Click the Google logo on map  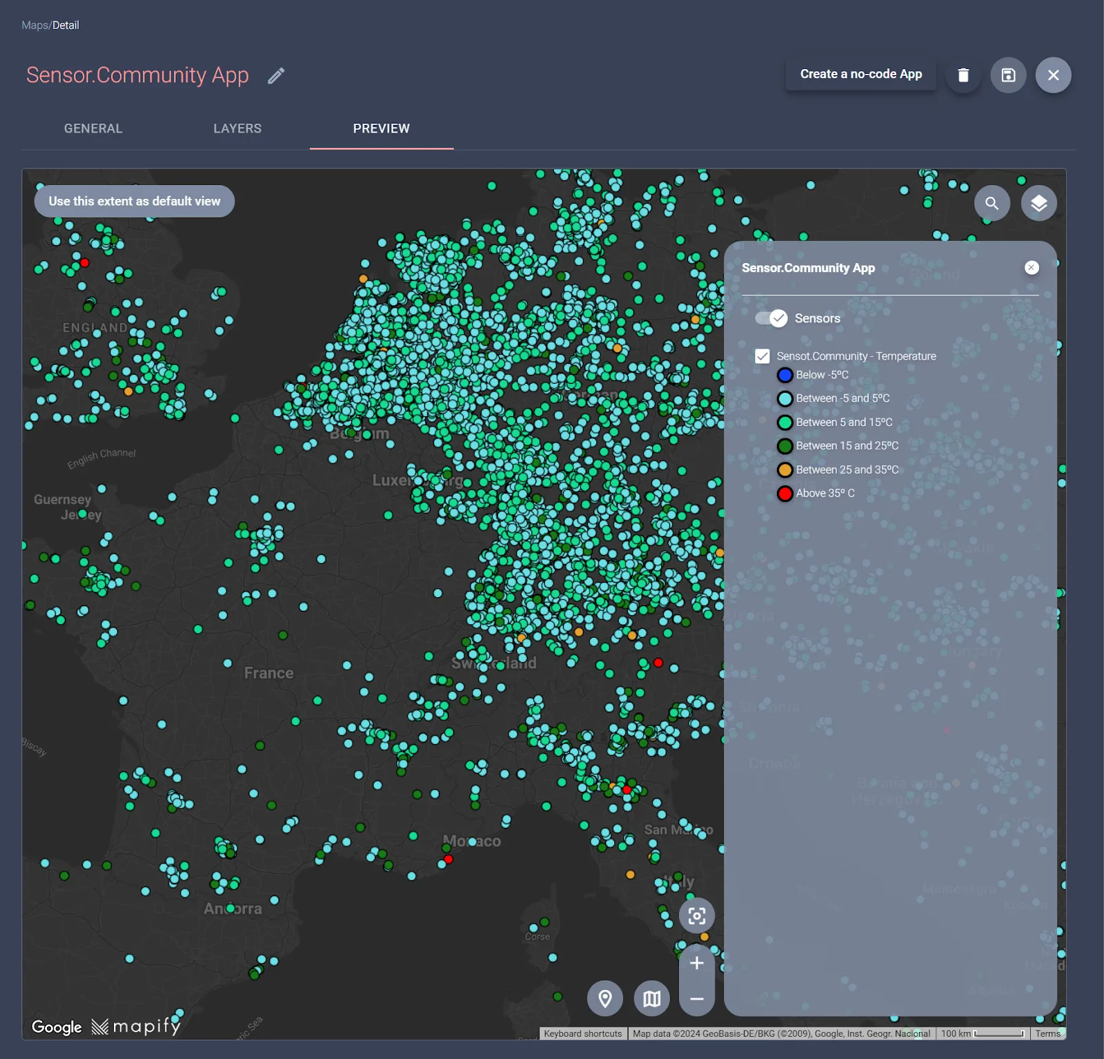(57, 1027)
